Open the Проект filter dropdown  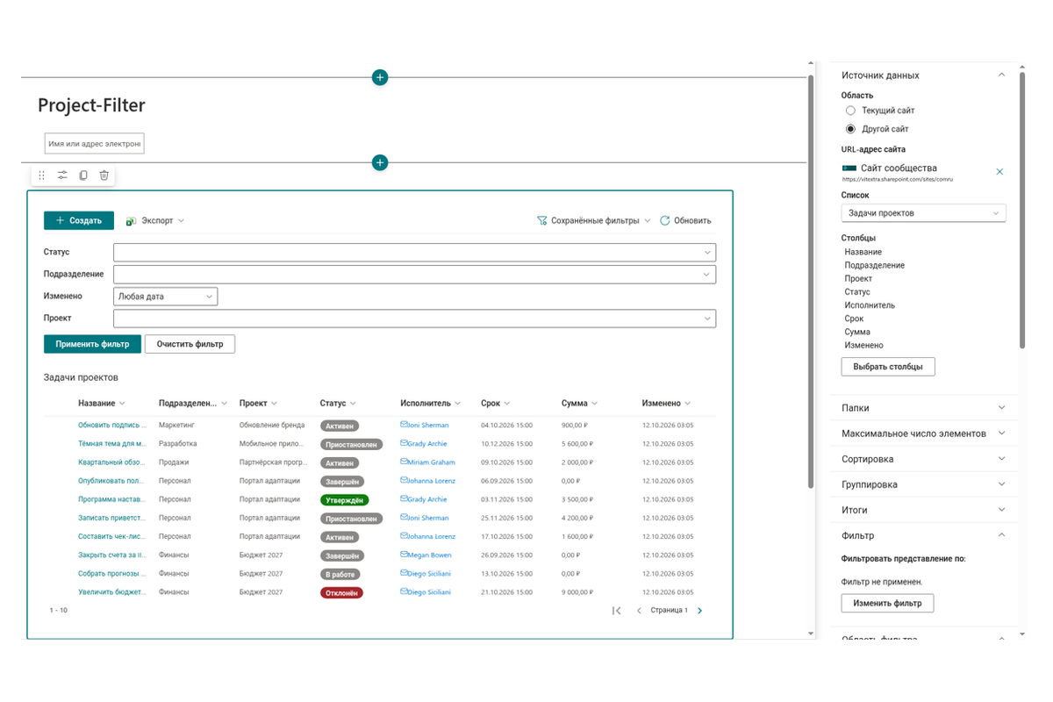point(415,319)
